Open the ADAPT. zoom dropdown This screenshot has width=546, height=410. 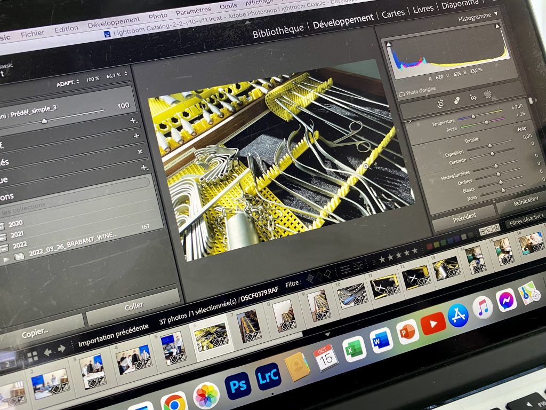[68, 83]
